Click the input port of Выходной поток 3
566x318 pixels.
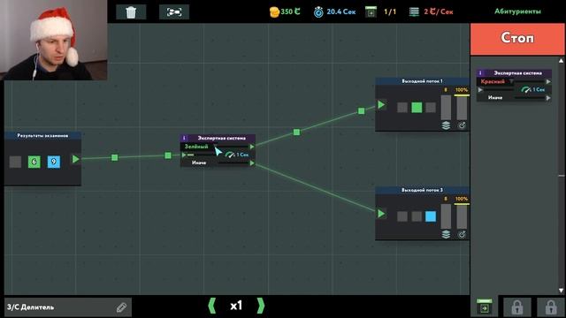click(x=381, y=214)
